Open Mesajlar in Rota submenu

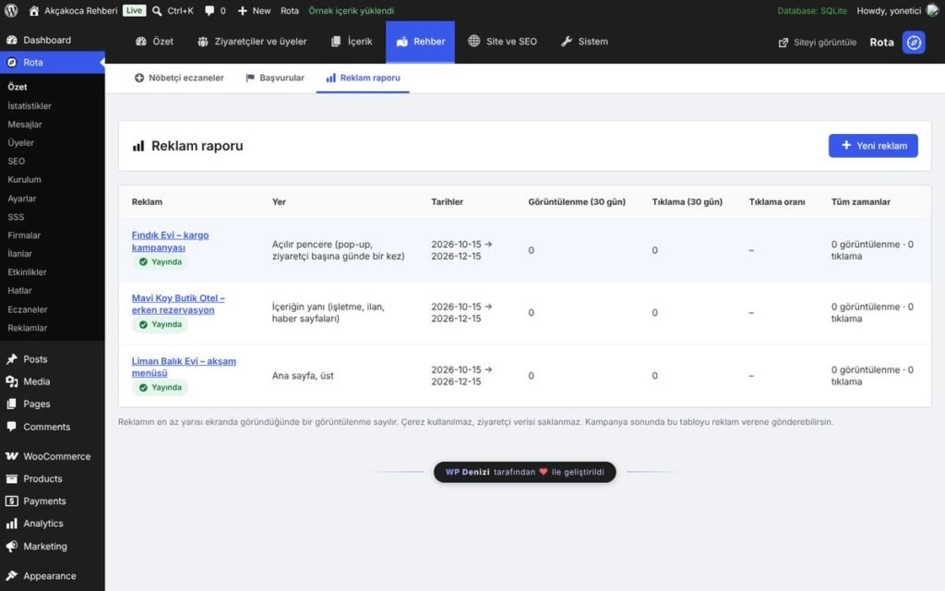(x=25, y=125)
